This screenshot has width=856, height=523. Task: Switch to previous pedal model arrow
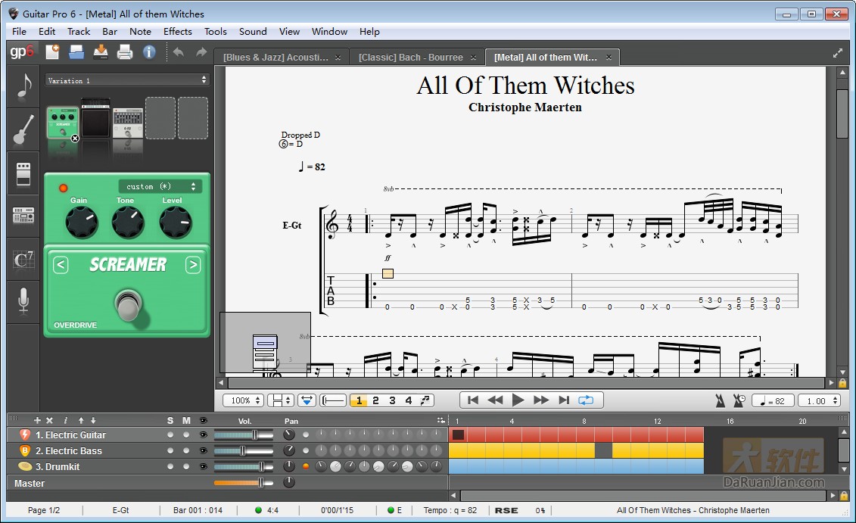(x=61, y=266)
